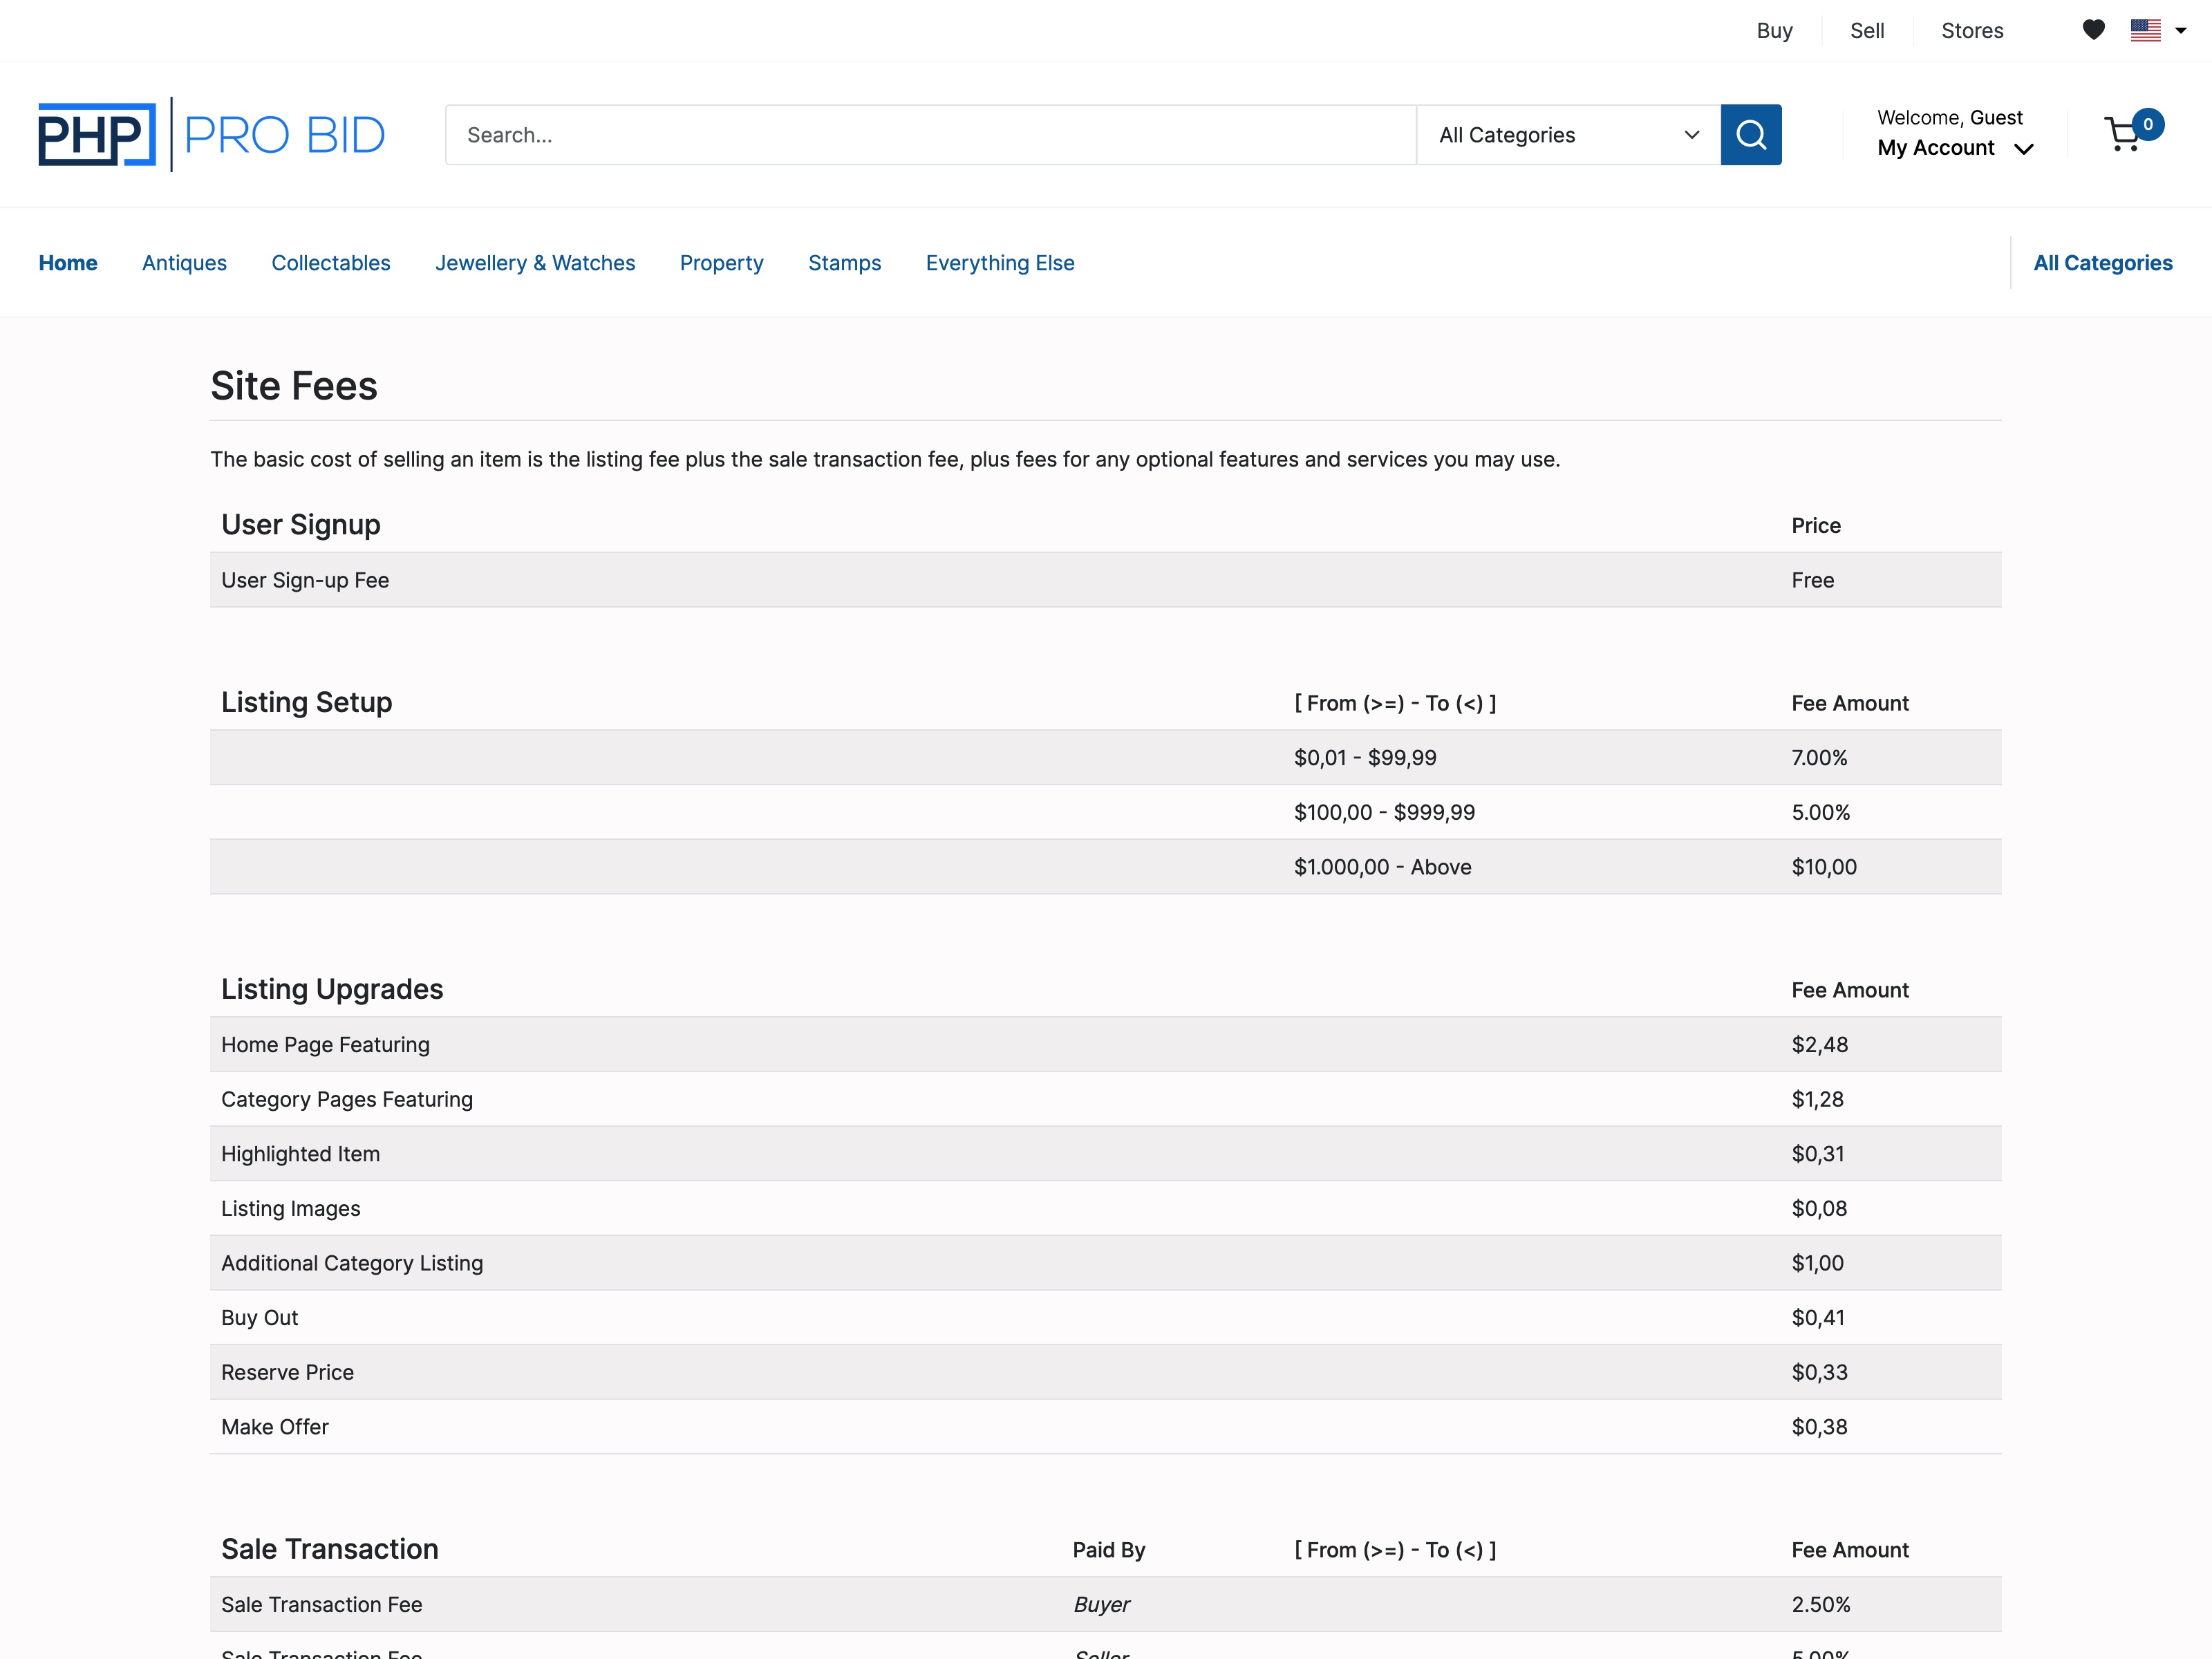Click the US flag language icon
The height and width of the screenshot is (1659, 2212).
coord(2146,30)
